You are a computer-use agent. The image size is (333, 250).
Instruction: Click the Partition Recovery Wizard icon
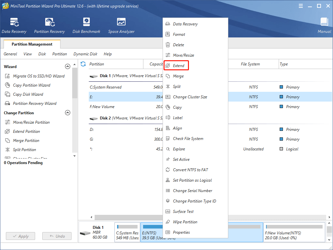7,103
